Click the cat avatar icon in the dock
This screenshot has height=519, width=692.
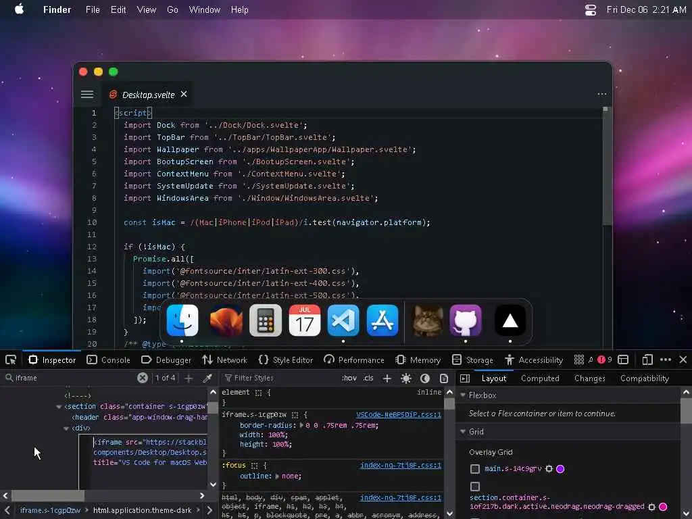(428, 320)
